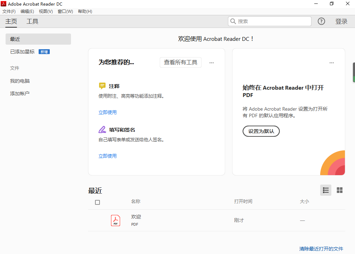The height and width of the screenshot is (254, 355).
Task: Click the yellow 注释 comment icon
Action: (x=102, y=86)
